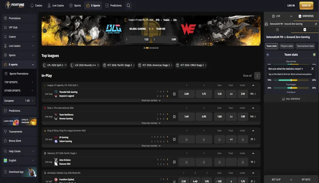Click the Tournaments trophy icon
This screenshot has width=319, height=183.
(x=6, y=132)
